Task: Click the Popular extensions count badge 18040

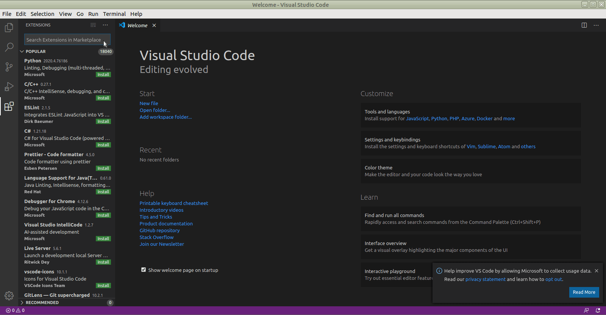Action: click(x=106, y=51)
